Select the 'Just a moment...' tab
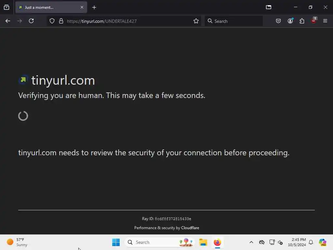The width and height of the screenshot is (333, 250). [51, 7]
